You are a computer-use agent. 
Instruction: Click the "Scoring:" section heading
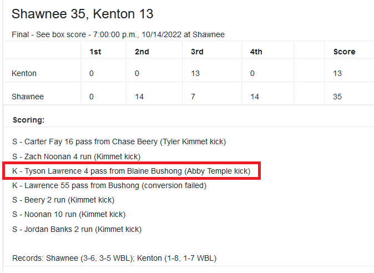pyautogui.click(x=28, y=120)
